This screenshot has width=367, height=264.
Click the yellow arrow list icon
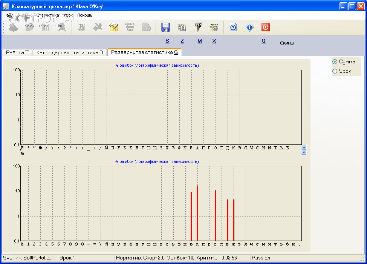click(x=214, y=27)
